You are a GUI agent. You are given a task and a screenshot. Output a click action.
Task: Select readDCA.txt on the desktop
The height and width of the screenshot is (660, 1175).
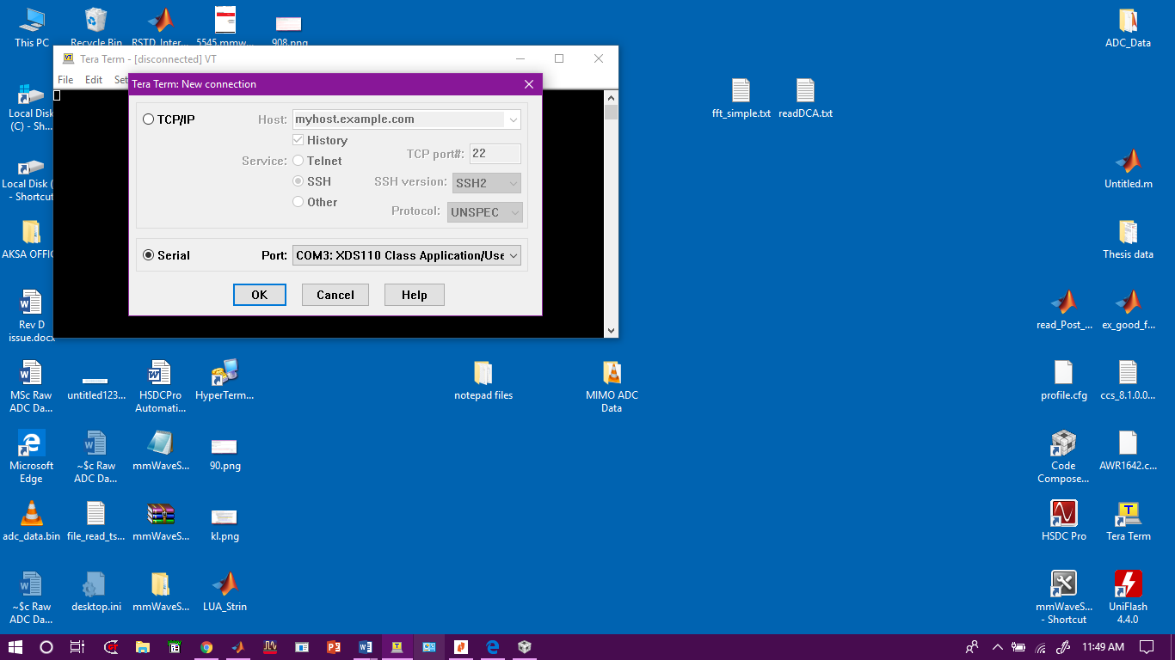[x=805, y=98]
